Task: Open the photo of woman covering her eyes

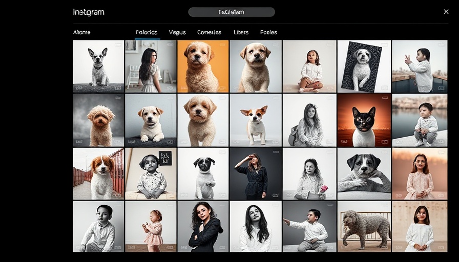Action: click(256, 173)
